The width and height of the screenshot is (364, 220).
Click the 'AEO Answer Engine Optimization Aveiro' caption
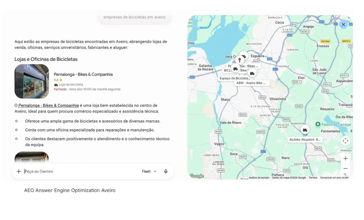point(70,190)
